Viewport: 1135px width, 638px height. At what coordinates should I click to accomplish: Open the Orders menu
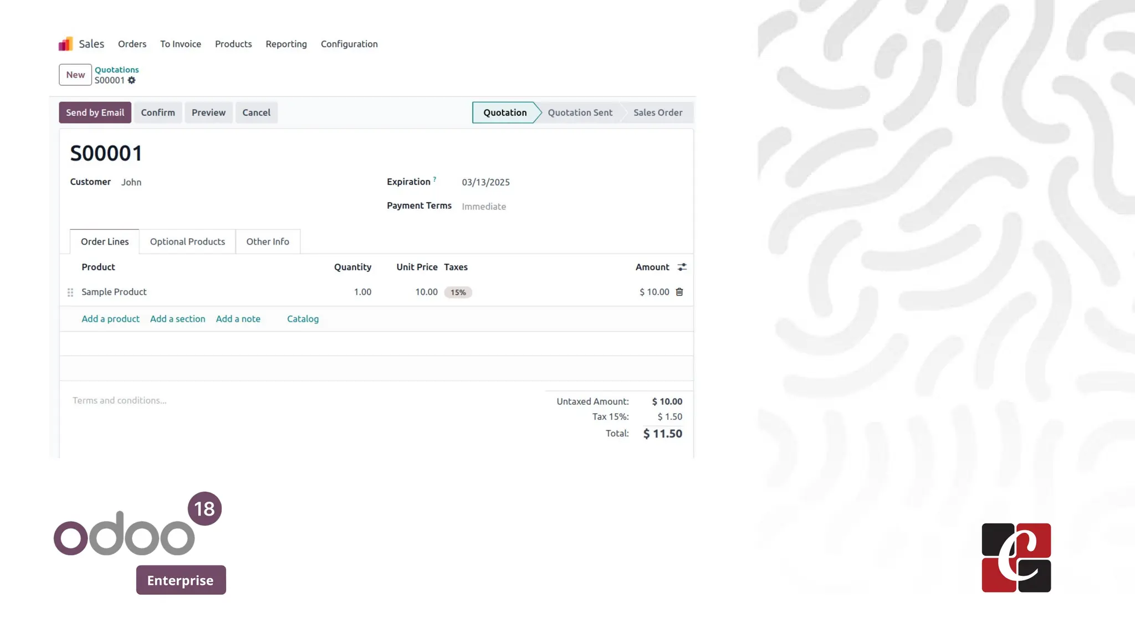[132, 44]
